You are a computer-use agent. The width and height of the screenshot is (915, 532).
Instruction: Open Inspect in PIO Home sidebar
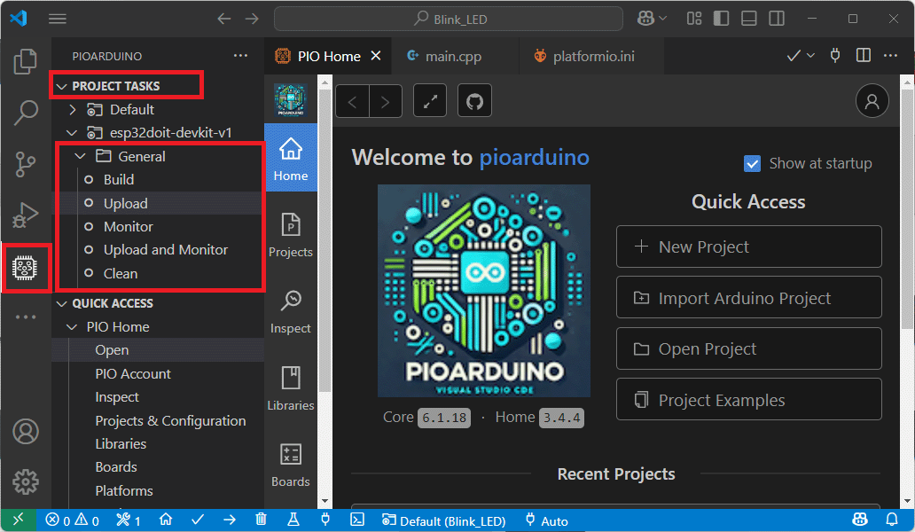click(291, 312)
